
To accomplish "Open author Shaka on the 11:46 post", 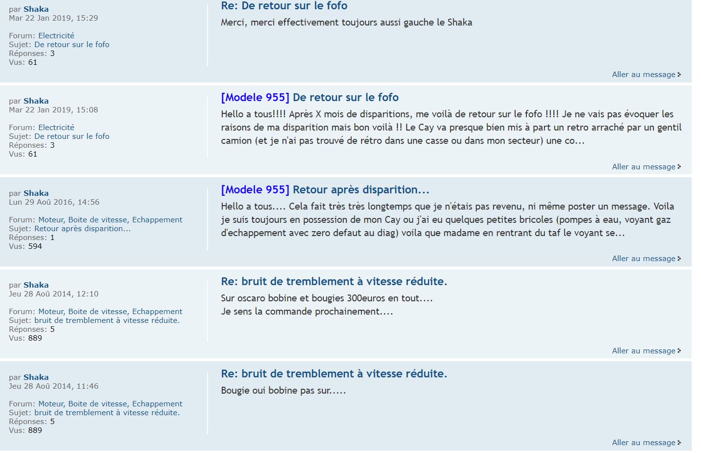I will [x=36, y=377].
